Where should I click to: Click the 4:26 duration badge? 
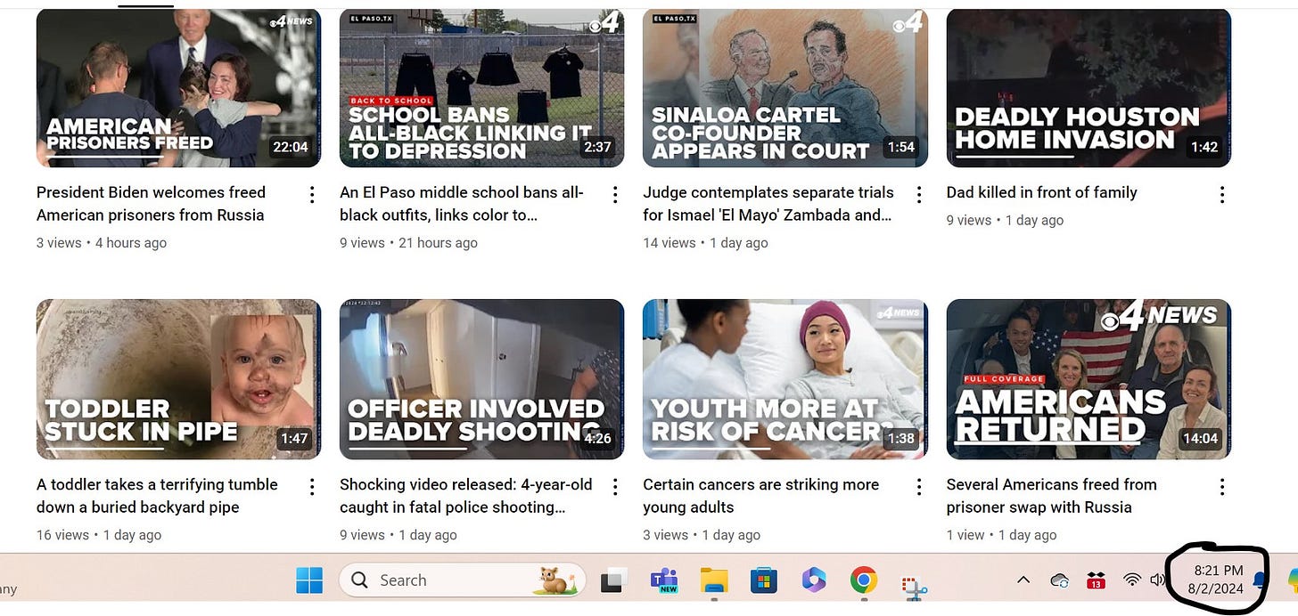[597, 438]
